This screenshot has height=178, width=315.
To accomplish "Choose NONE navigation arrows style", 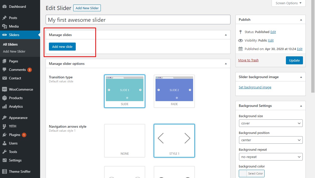I will 125,141.
